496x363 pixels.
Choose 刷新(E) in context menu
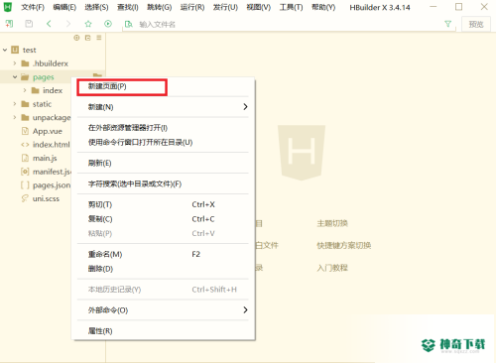[x=163, y=163]
